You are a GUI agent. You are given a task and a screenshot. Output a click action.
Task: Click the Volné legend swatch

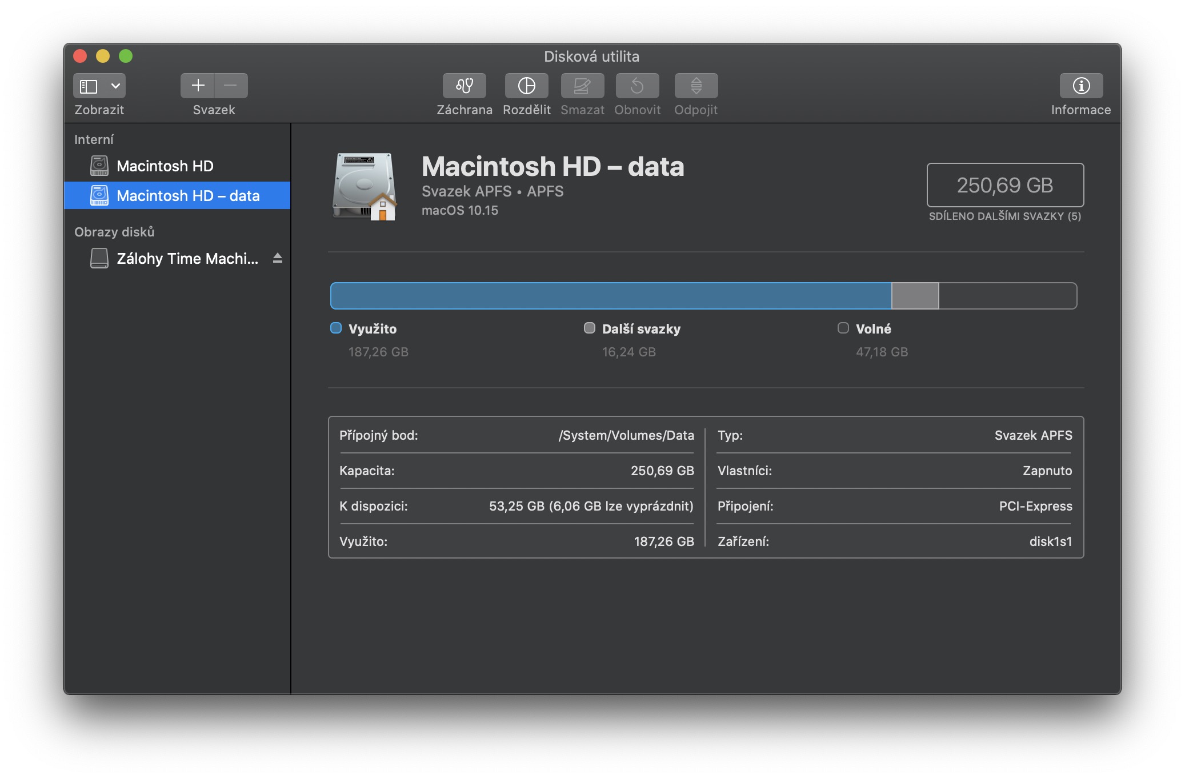click(x=843, y=328)
